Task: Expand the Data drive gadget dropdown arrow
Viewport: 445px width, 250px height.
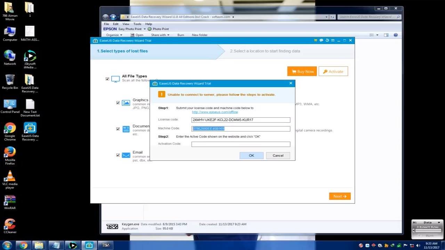Action: (x=439, y=223)
